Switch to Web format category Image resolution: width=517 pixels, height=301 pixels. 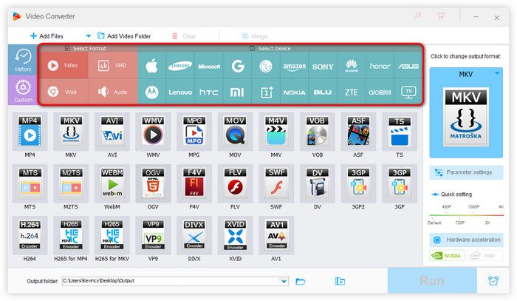pos(64,92)
